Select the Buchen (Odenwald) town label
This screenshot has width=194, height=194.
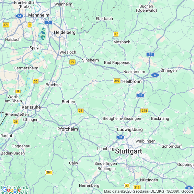pos(146,8)
